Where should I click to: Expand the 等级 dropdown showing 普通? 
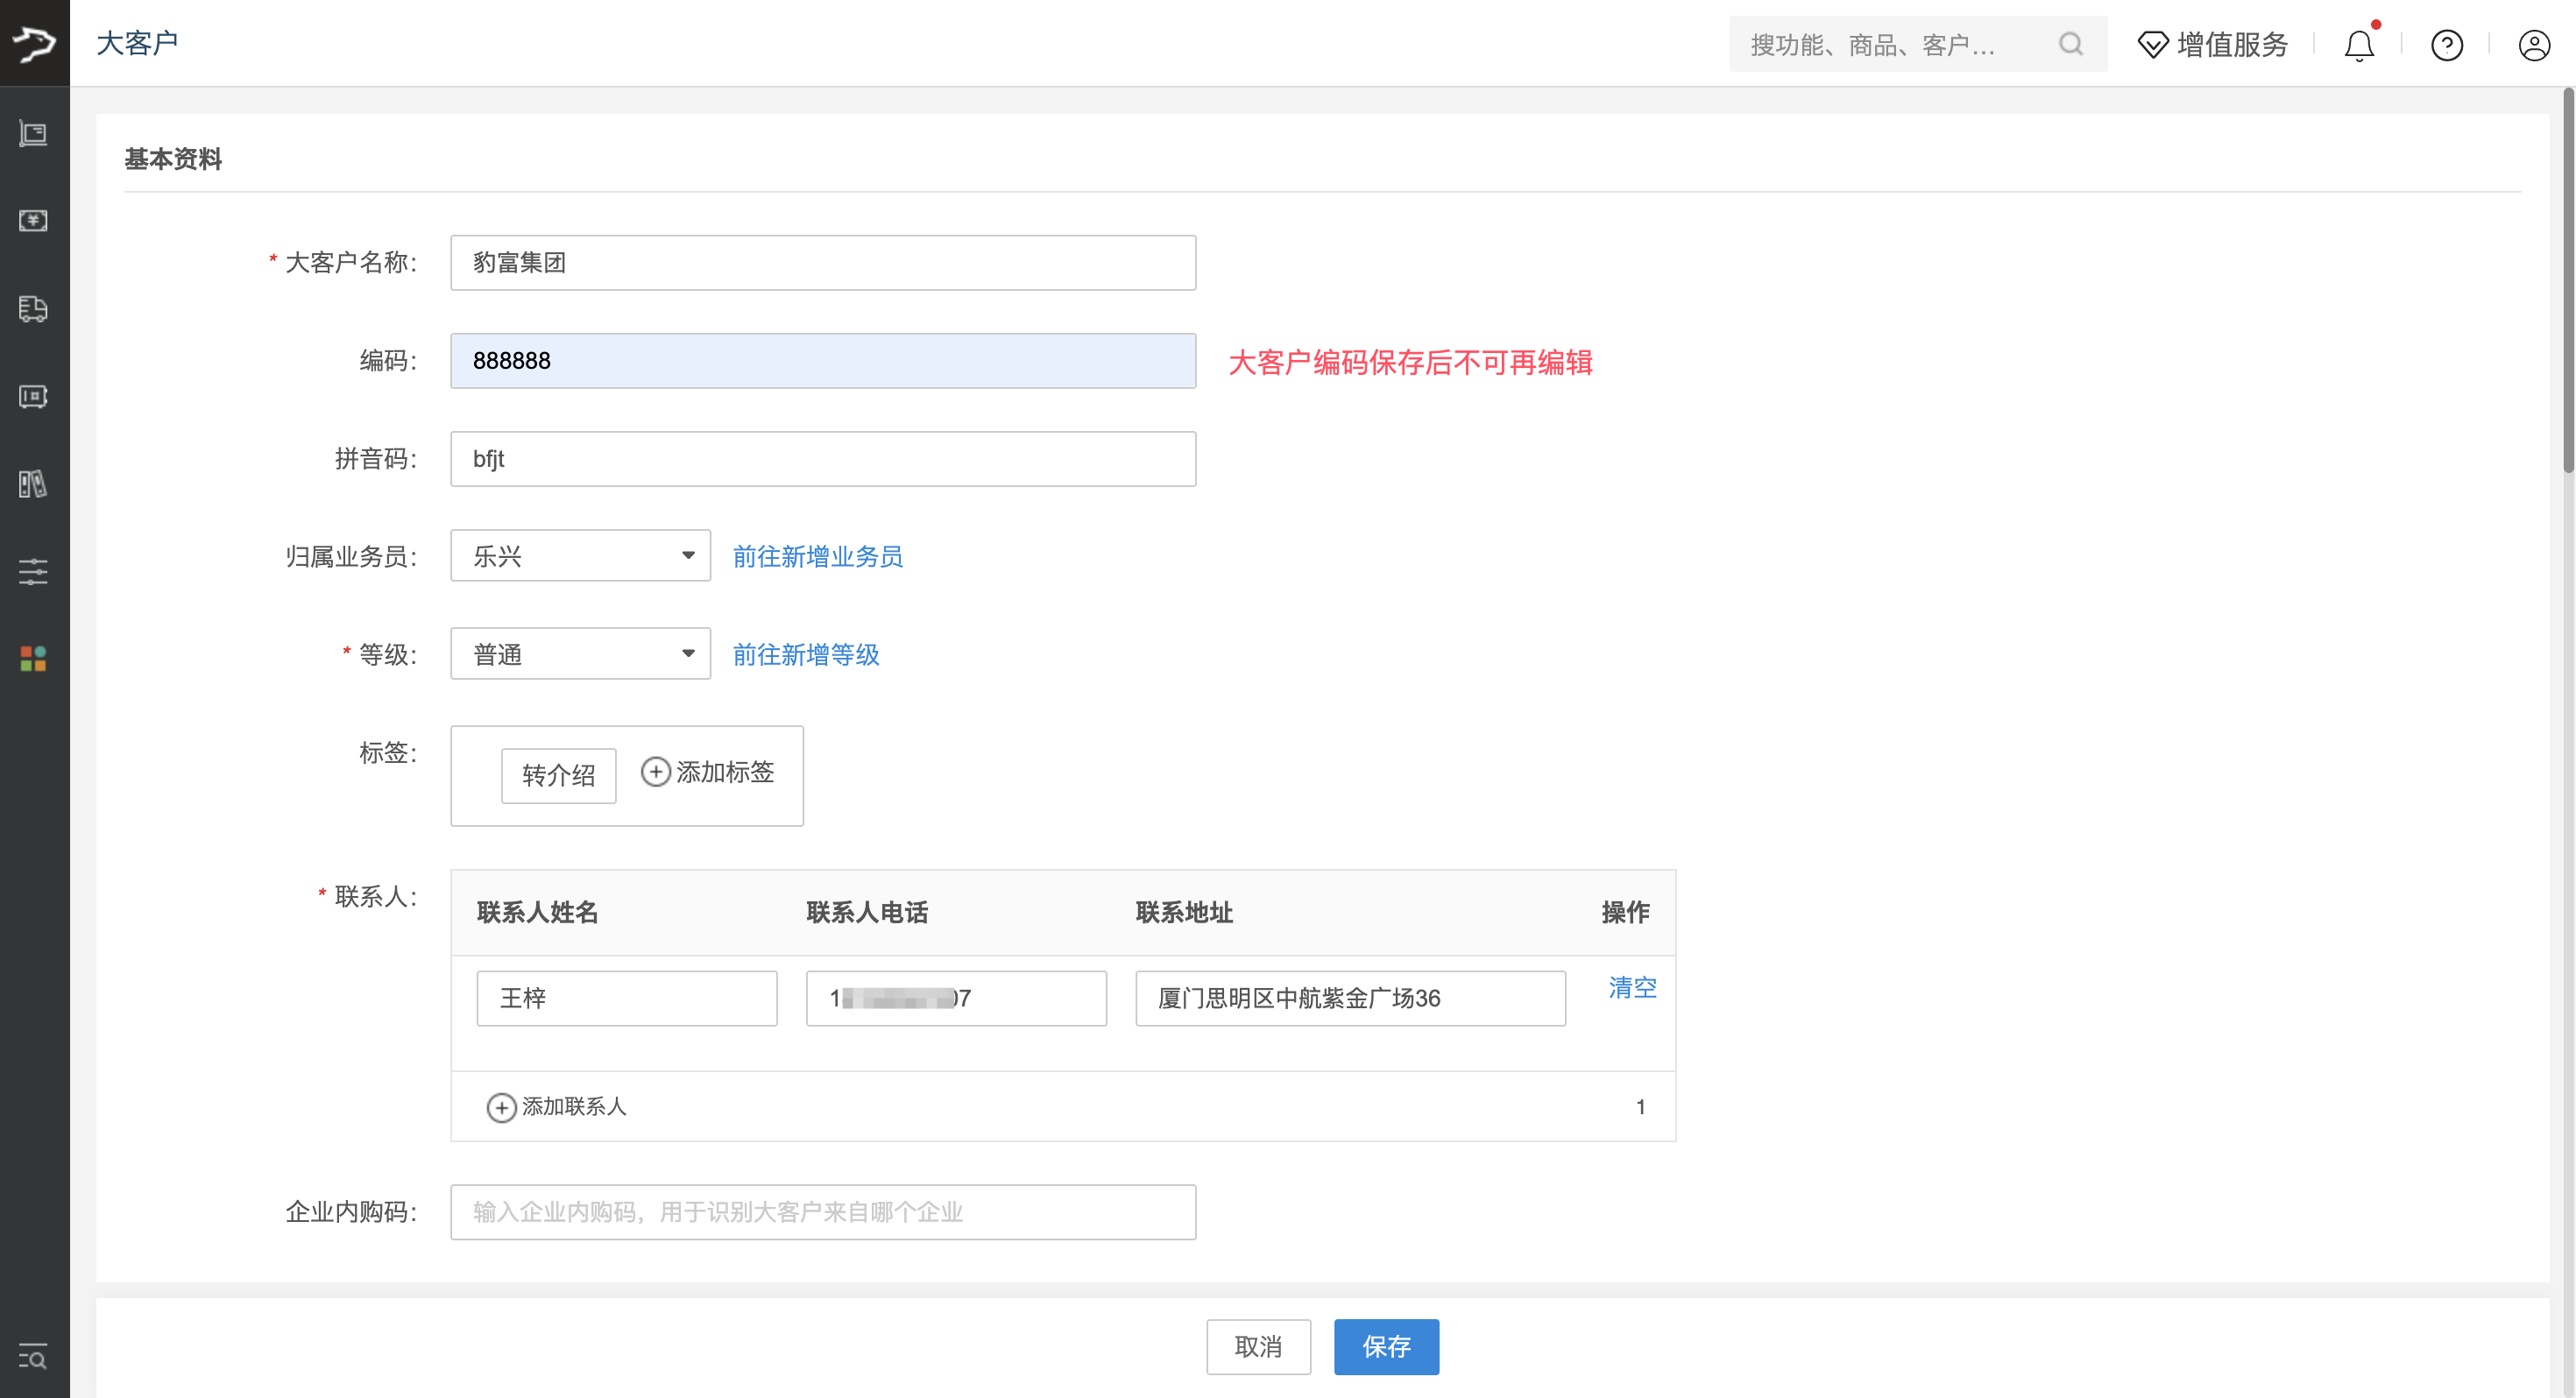pyautogui.click(x=580, y=654)
